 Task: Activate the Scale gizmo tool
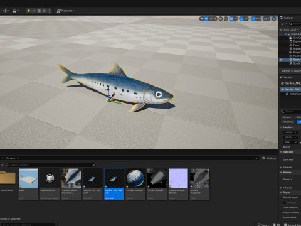tap(215, 19)
